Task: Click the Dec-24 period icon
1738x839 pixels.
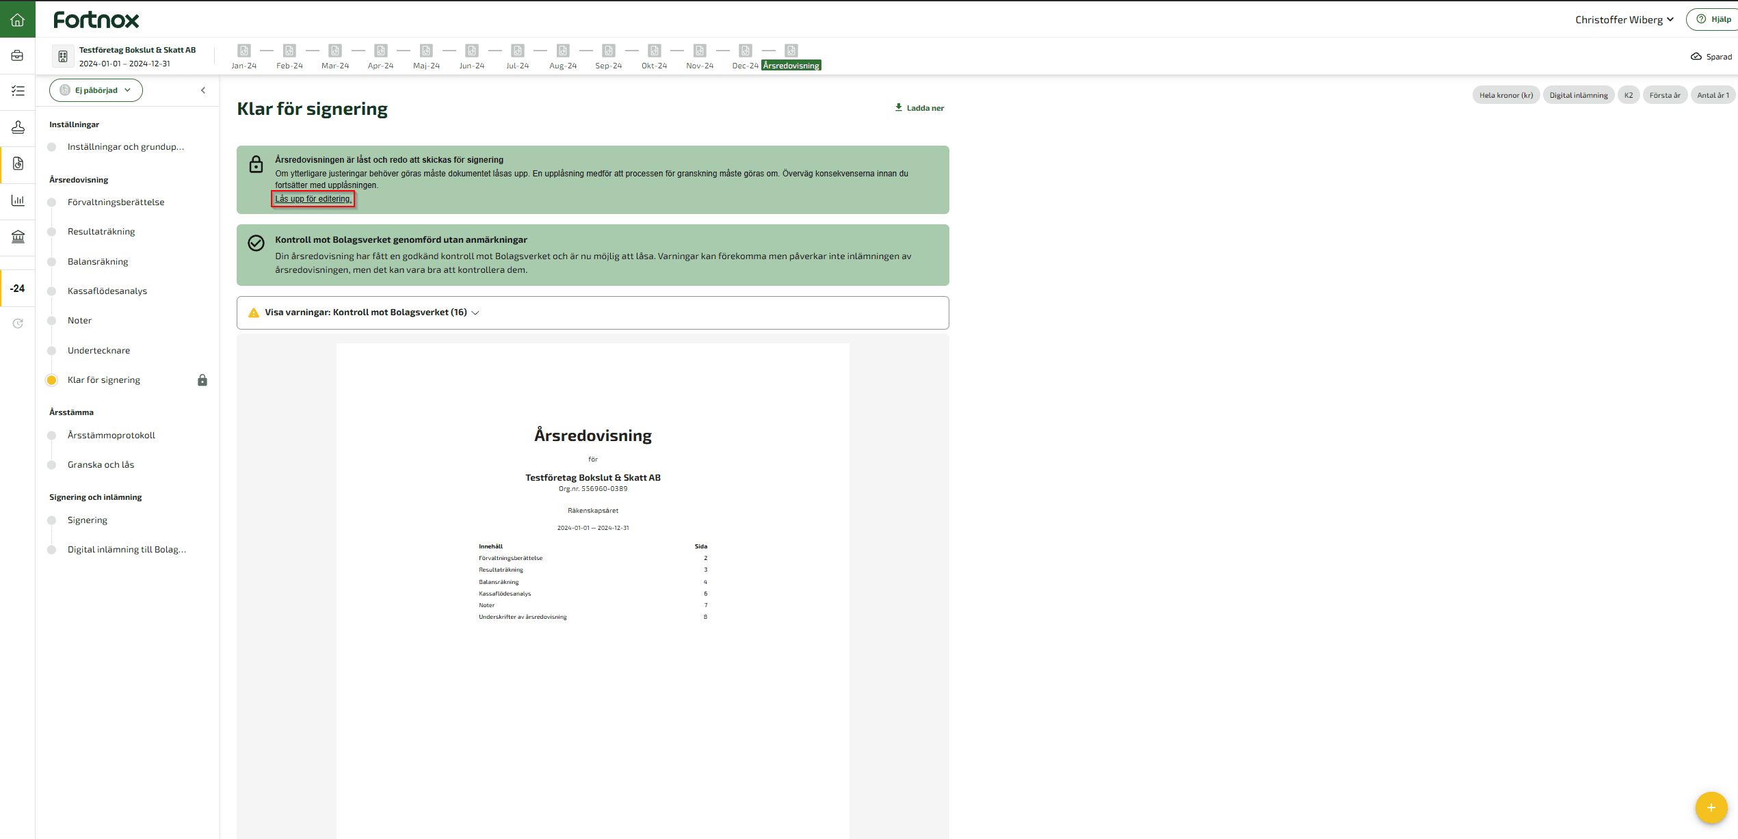Action: pos(746,51)
